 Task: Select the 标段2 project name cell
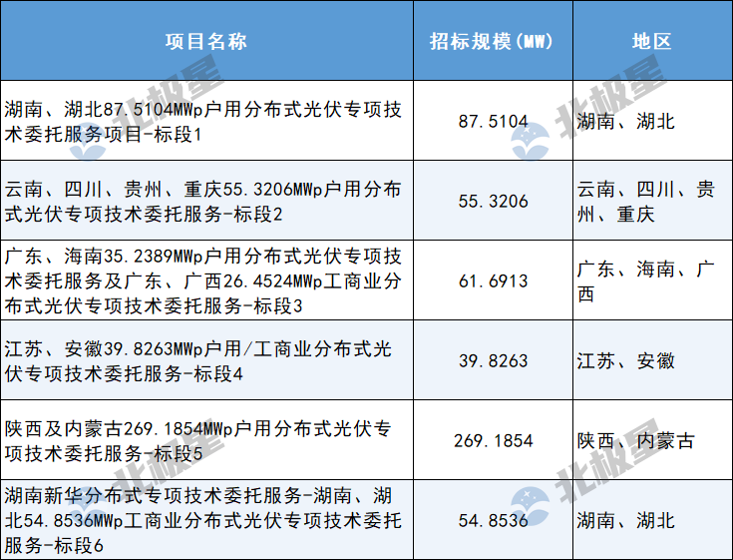tap(204, 201)
